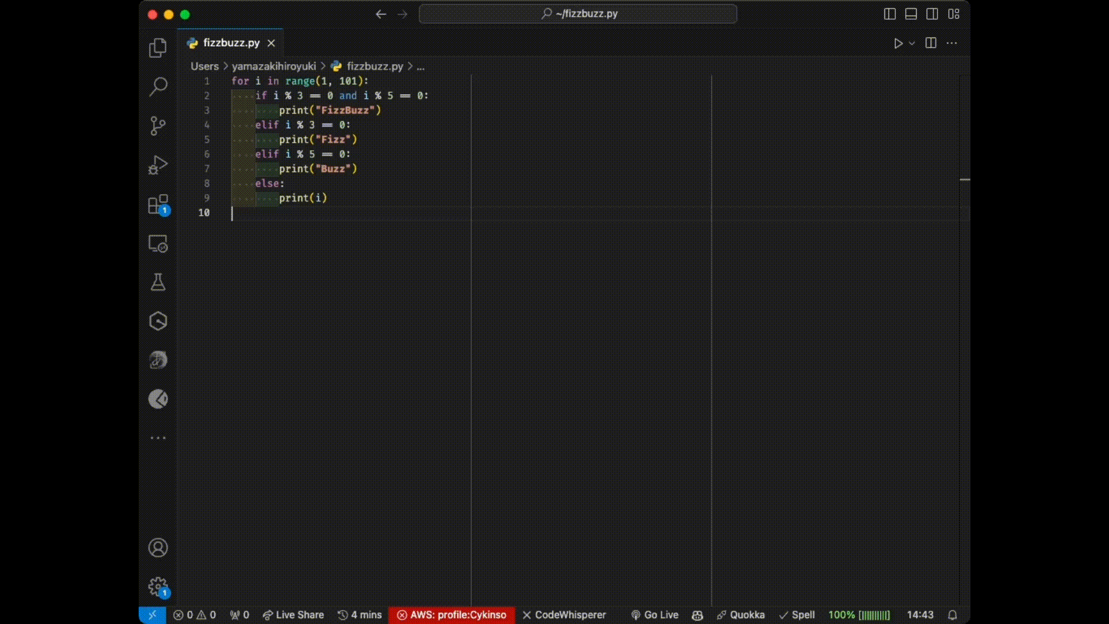Start a Live Share session
The height and width of the screenshot is (624, 1109).
click(x=293, y=615)
